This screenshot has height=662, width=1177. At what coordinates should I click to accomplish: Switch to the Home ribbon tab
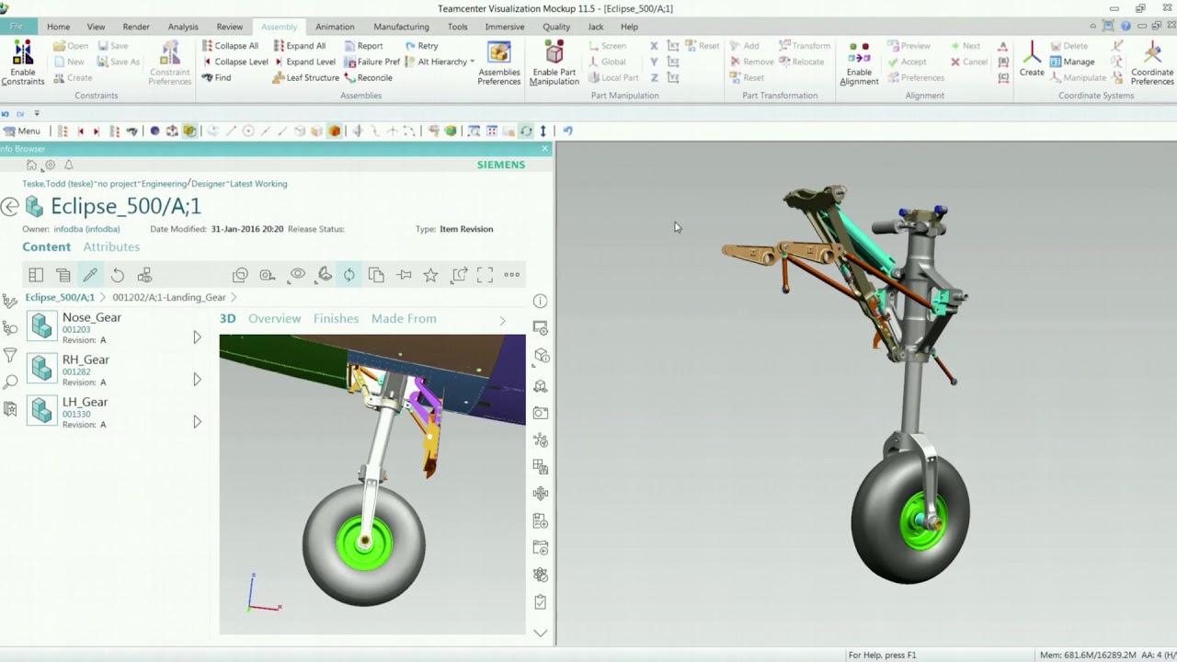[x=58, y=27]
